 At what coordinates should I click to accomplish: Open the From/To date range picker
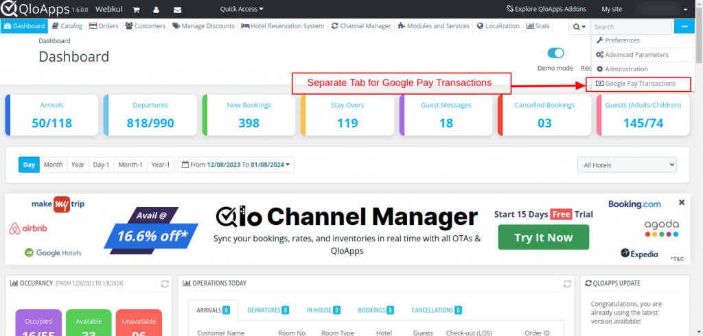[236, 165]
